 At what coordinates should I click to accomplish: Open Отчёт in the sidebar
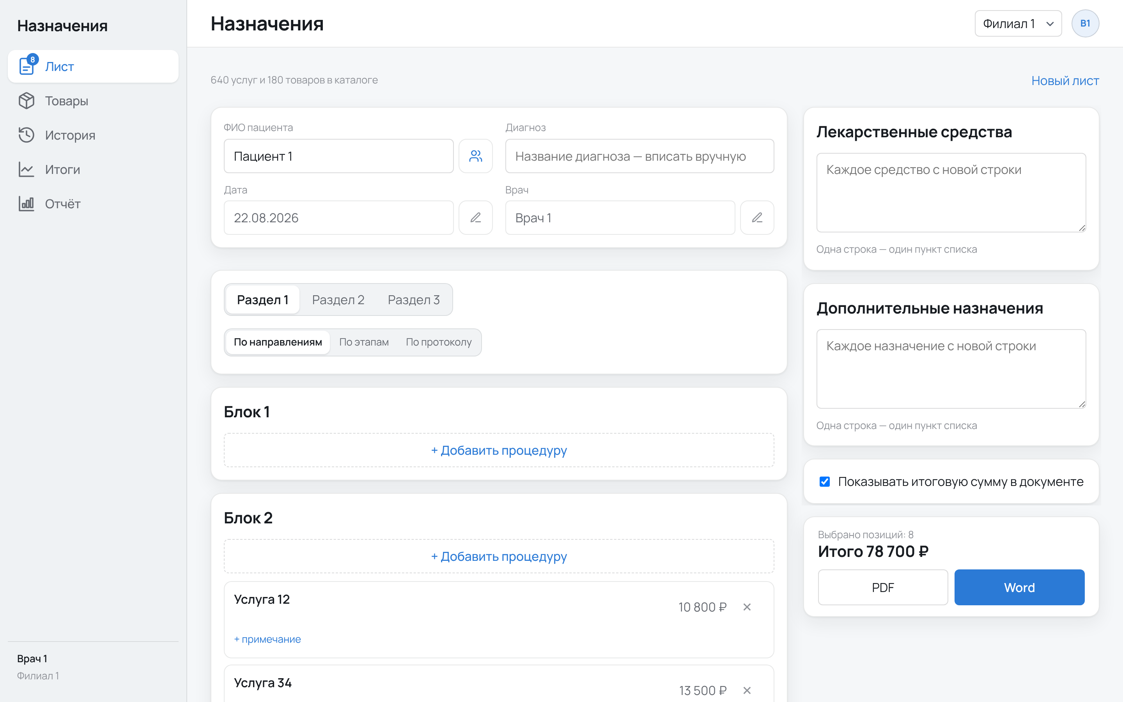pyautogui.click(x=93, y=204)
